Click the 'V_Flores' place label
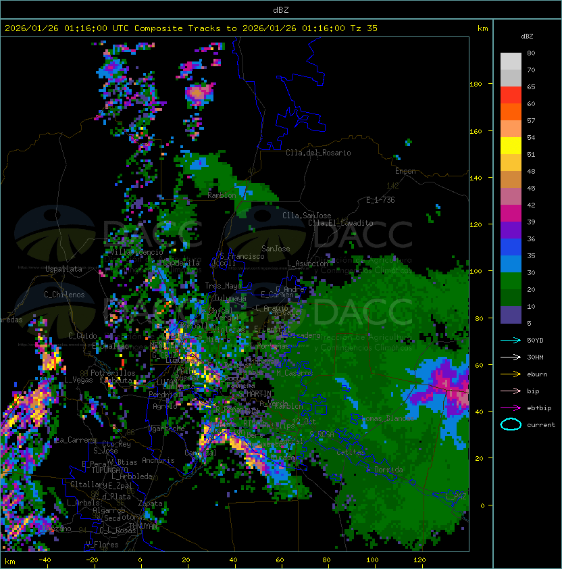562x569 pixels. 102,545
